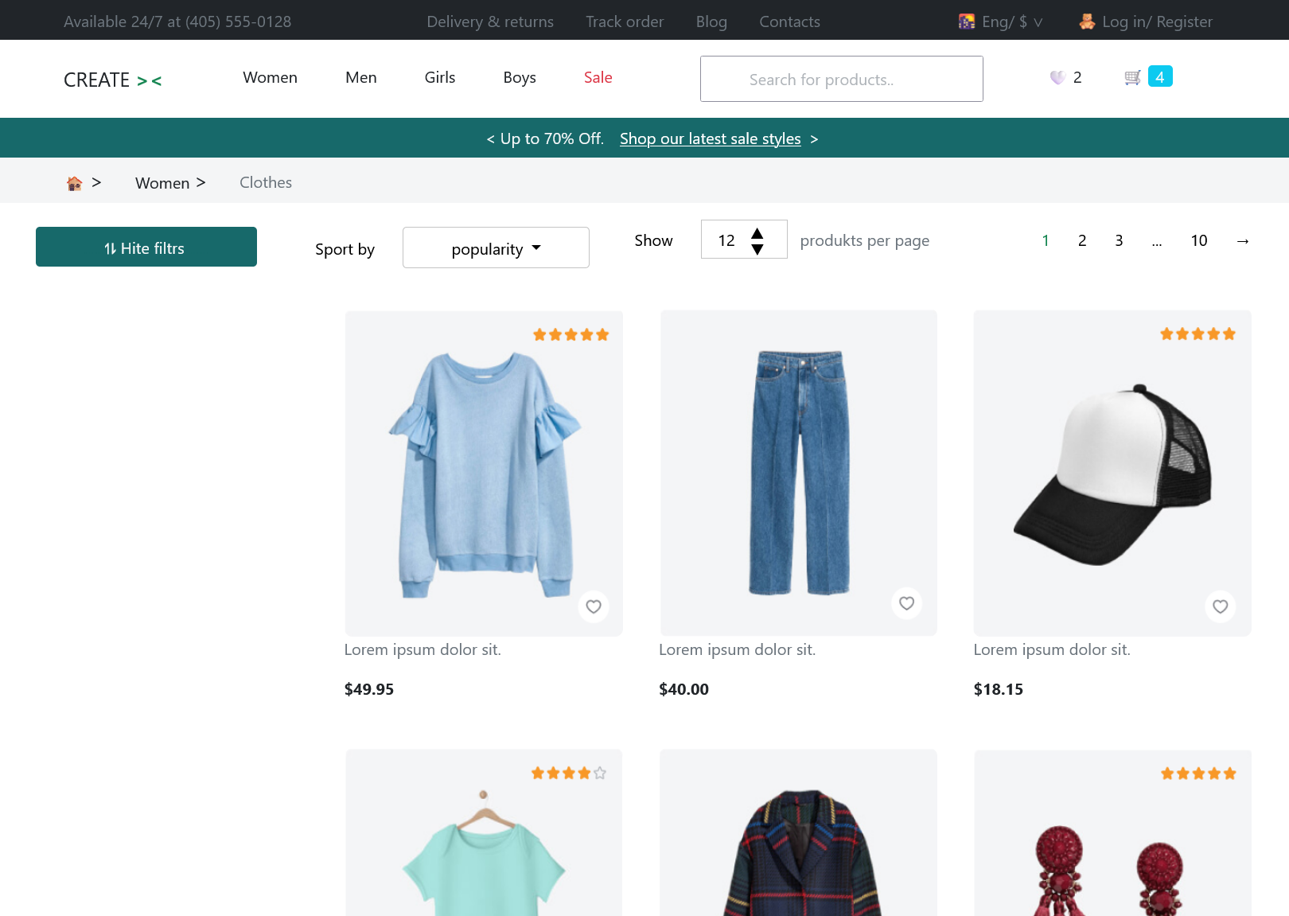Click the home icon in the breadcrumb
1289x916 pixels.
pyautogui.click(x=74, y=183)
